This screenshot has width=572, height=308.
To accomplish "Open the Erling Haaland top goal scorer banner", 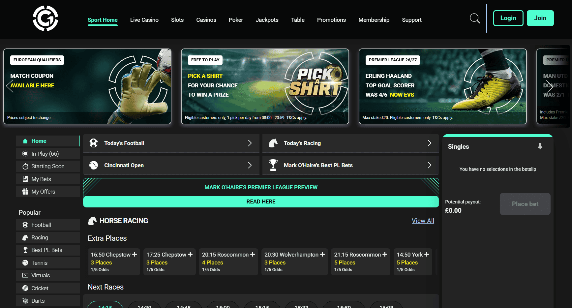I will pyautogui.click(x=443, y=86).
